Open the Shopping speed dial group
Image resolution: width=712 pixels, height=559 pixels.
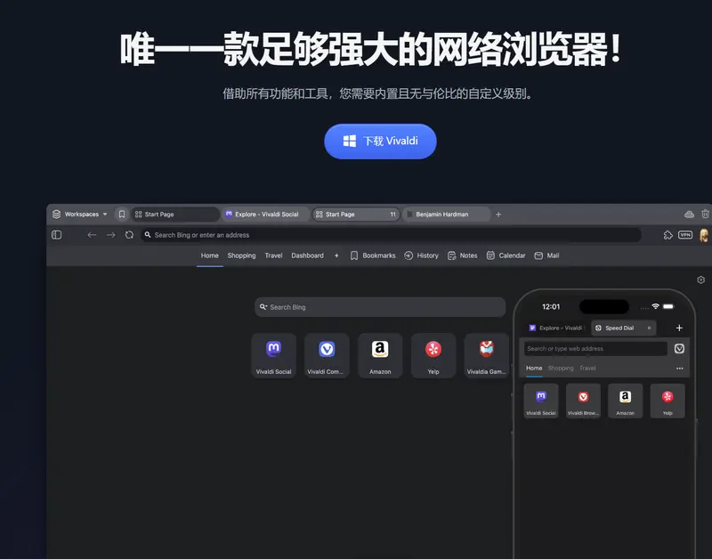pos(241,255)
